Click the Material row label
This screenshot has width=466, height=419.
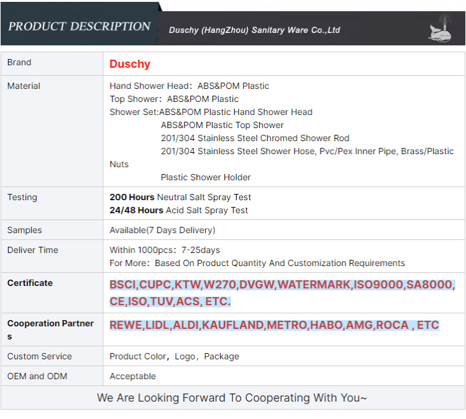coord(24,86)
